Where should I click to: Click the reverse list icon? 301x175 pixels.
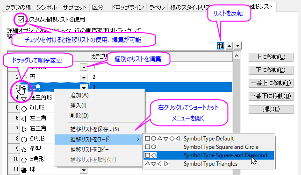tap(221, 46)
